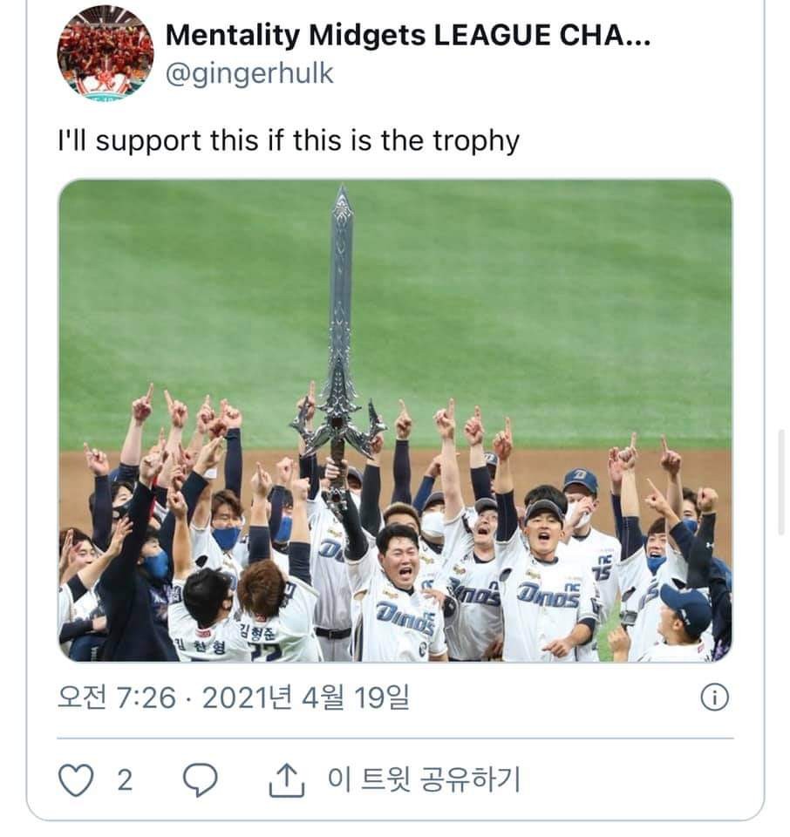Click the giant sword trophy in the photo
This screenshot has width=790, height=837.
click(339, 331)
